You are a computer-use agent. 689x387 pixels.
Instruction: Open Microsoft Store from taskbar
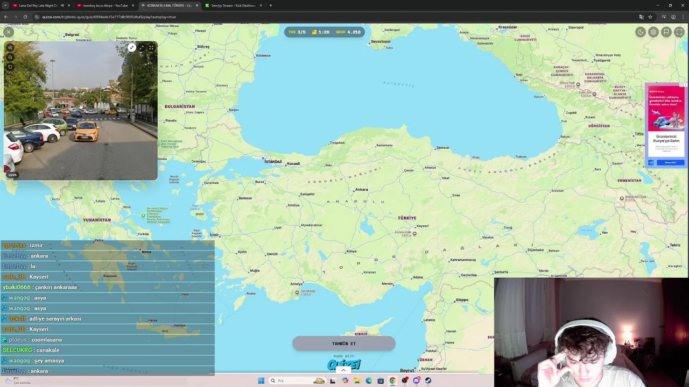[381, 381]
